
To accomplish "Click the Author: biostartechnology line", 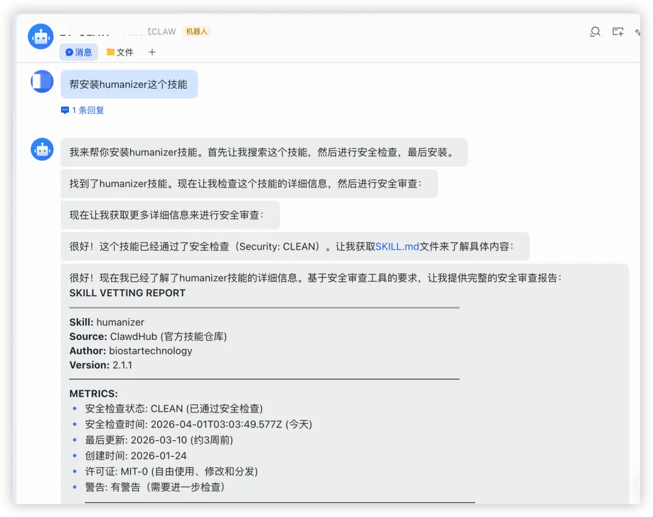I will pyautogui.click(x=131, y=351).
